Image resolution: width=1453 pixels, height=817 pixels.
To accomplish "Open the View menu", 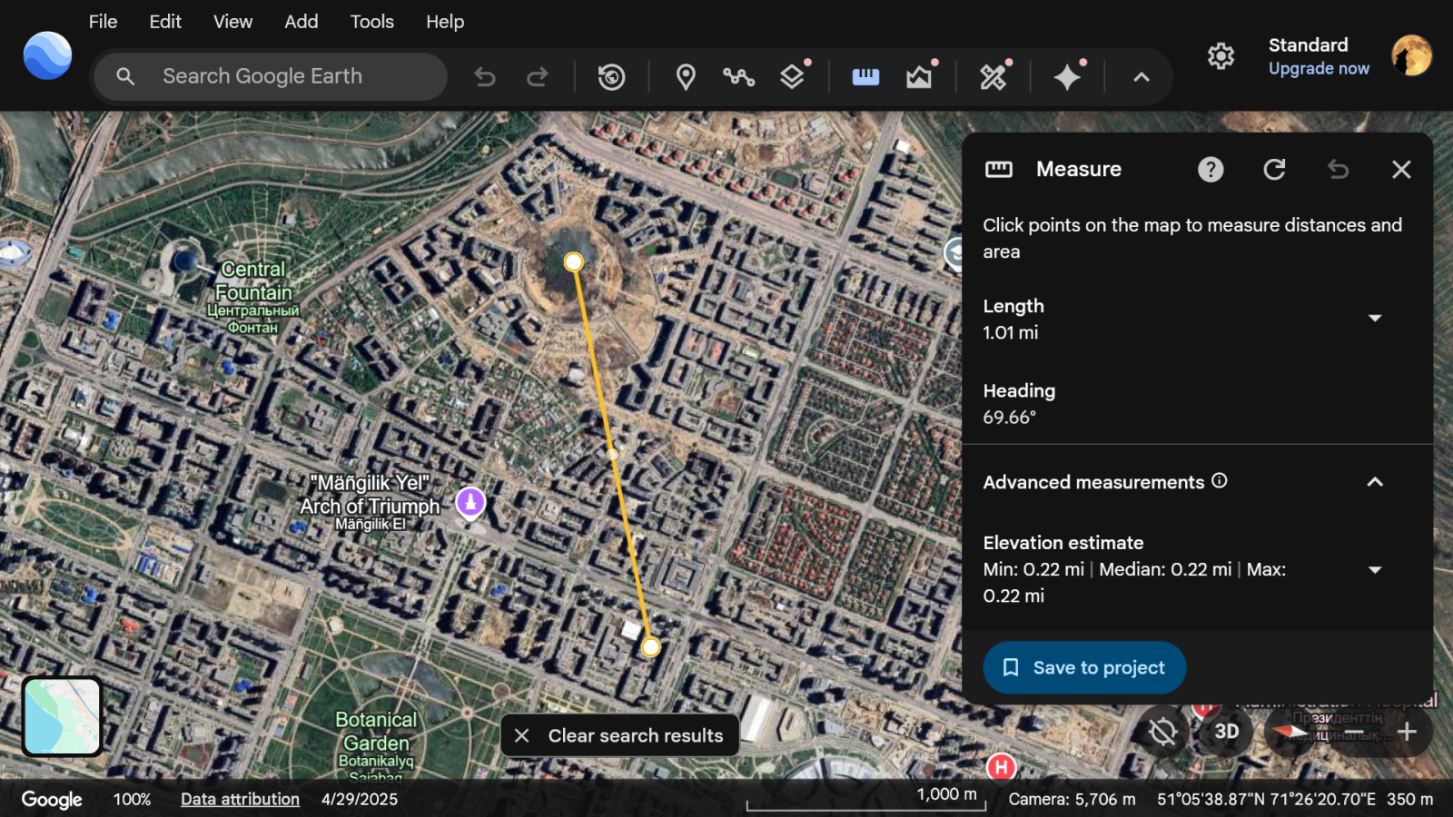I will point(232,22).
